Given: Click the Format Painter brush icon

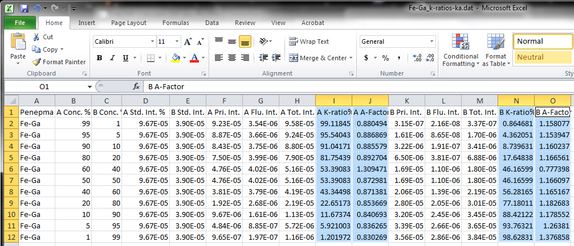Looking at the screenshot, I should pos(37,62).
